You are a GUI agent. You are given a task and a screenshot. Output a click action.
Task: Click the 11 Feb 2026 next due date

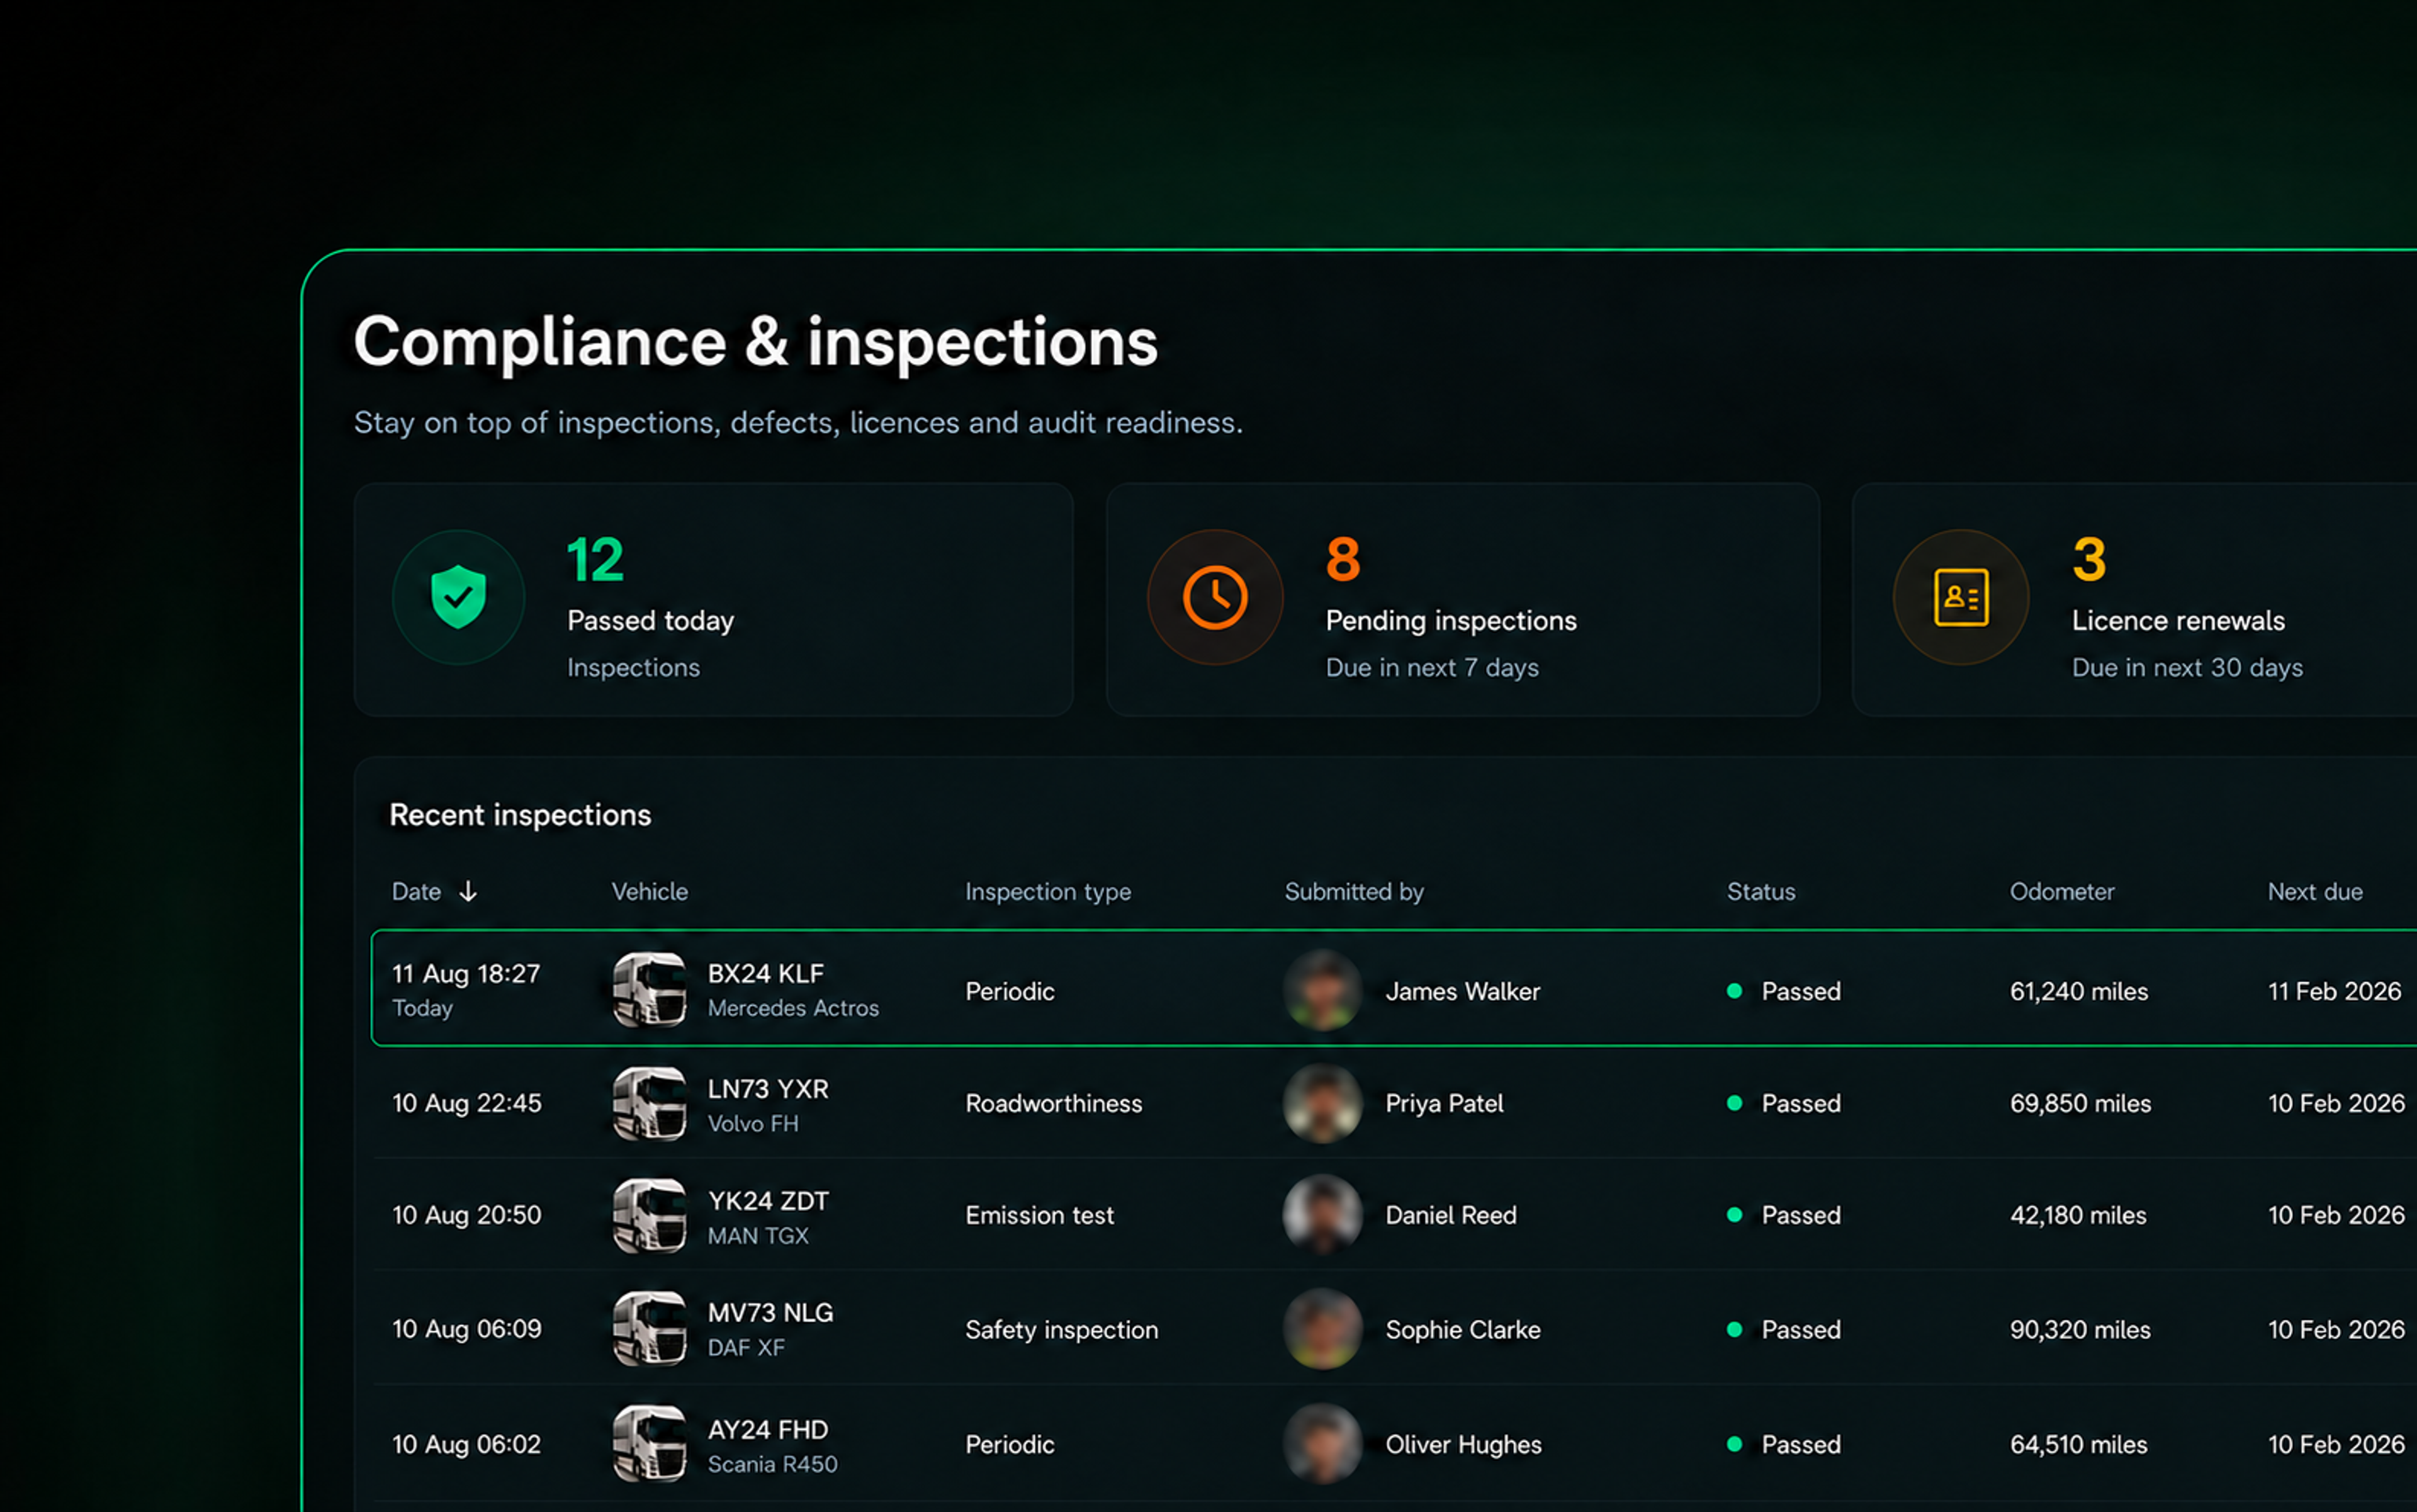[2334, 991]
